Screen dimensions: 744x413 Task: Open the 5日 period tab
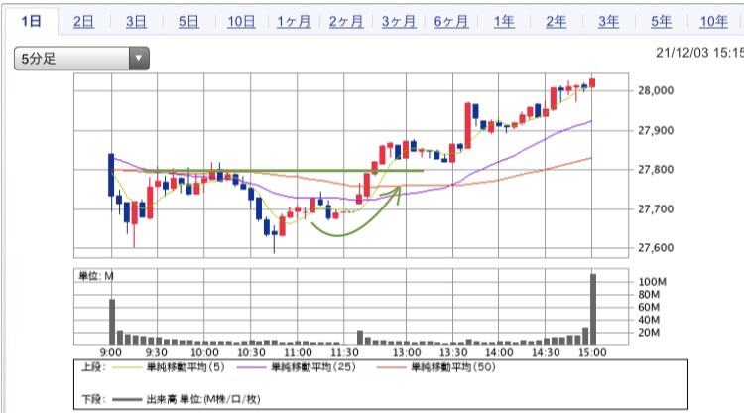point(188,22)
